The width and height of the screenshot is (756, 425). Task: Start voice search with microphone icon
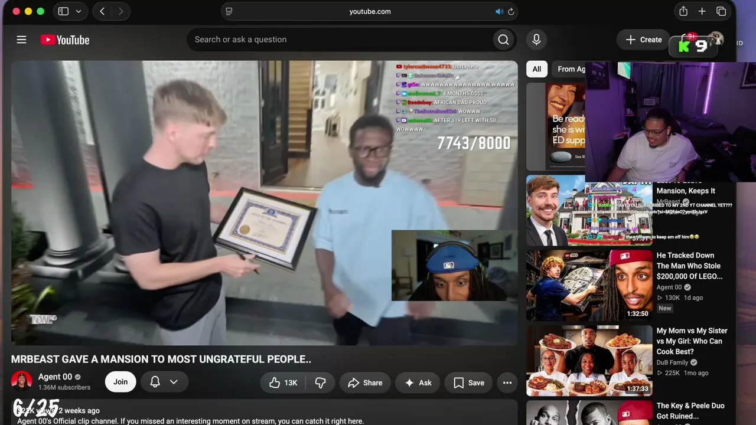click(x=536, y=40)
